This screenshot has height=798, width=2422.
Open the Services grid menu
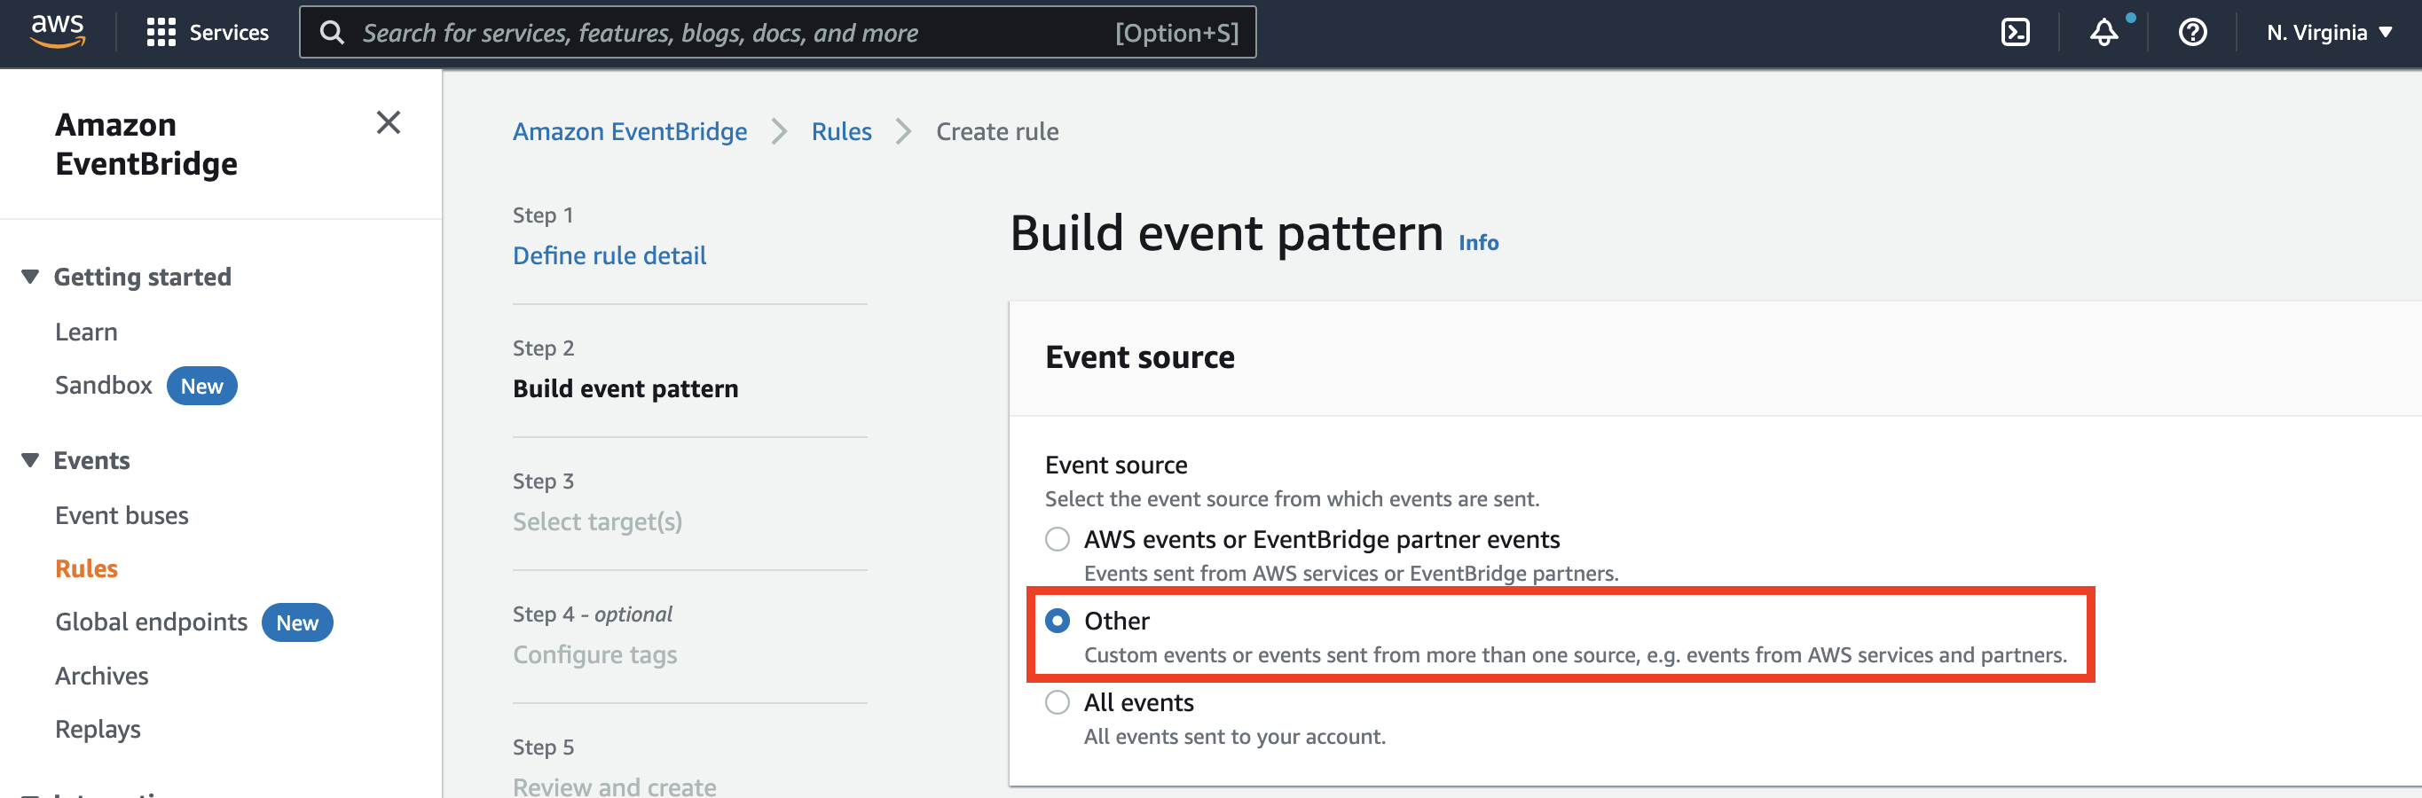point(161,33)
